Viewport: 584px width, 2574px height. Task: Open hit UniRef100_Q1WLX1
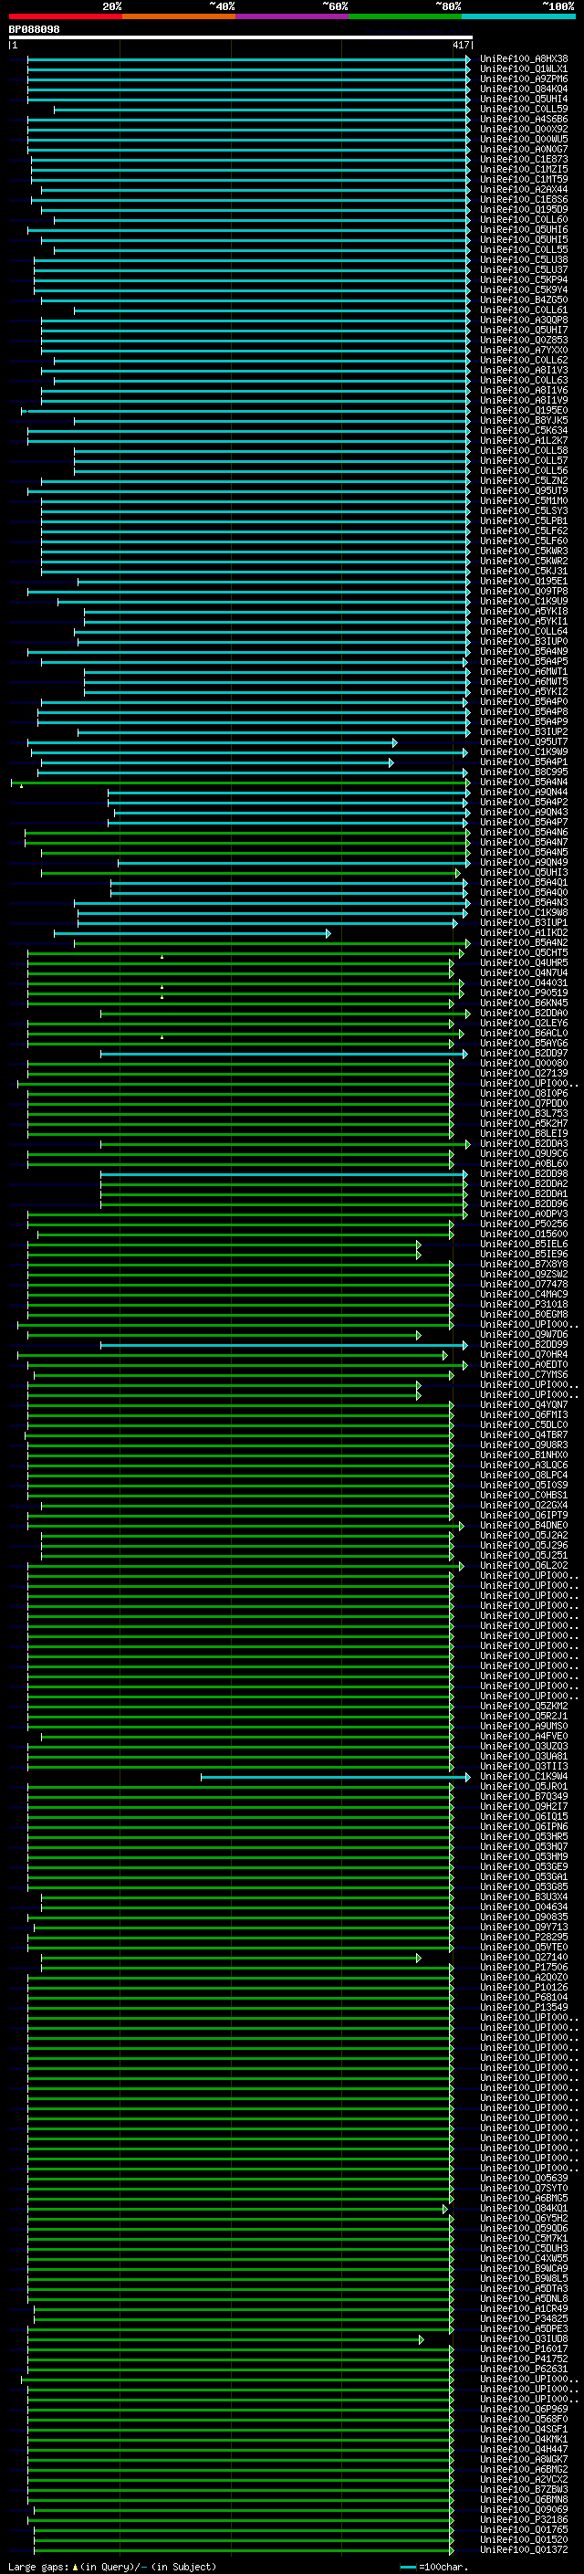(x=524, y=69)
